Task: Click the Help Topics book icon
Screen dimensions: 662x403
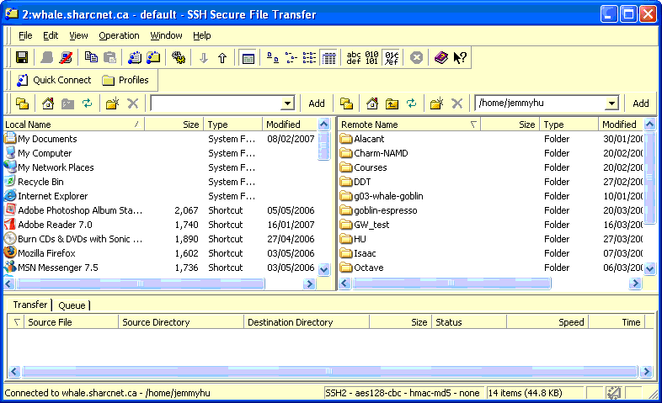Action: pyautogui.click(x=441, y=58)
